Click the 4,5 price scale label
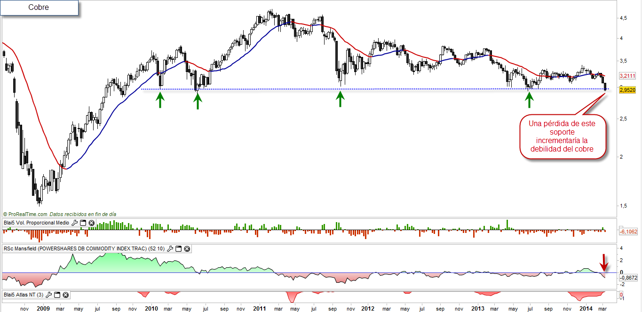The image size is (642, 312). (x=625, y=18)
